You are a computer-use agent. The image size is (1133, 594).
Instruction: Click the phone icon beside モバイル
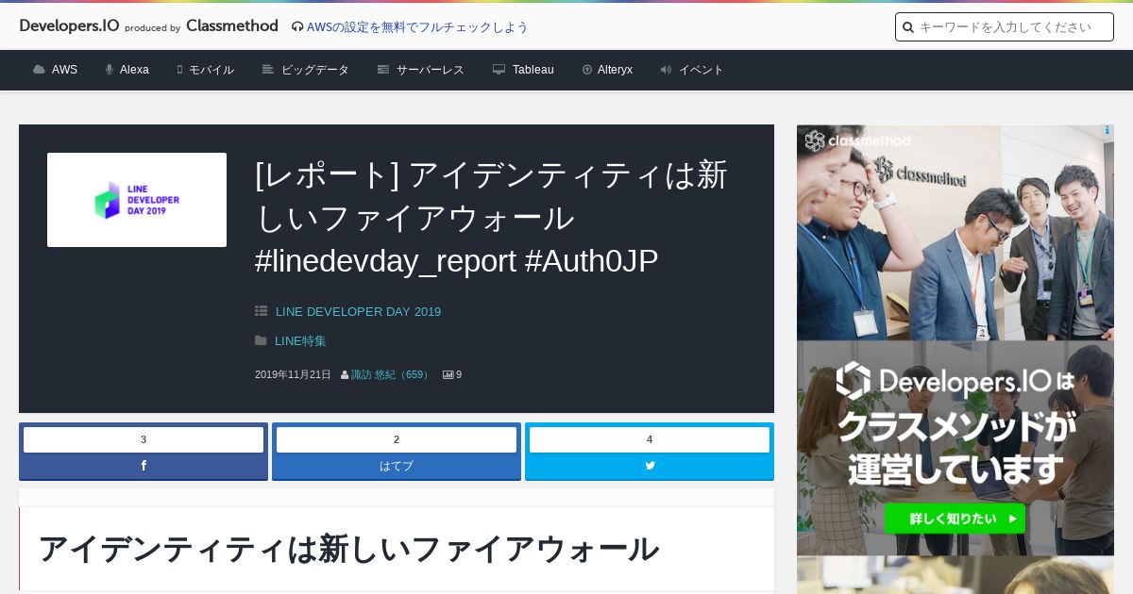[x=179, y=70]
